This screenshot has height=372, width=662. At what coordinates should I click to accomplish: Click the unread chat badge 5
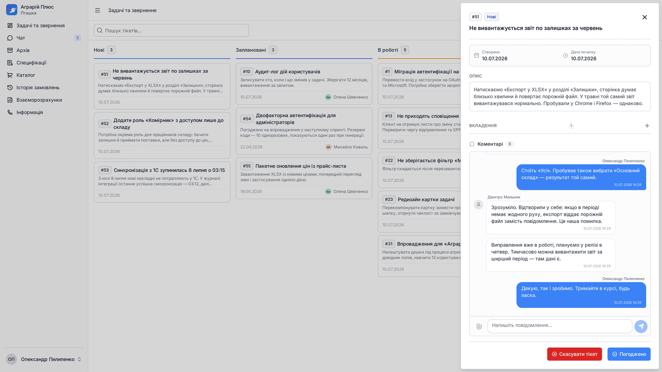coord(77,38)
